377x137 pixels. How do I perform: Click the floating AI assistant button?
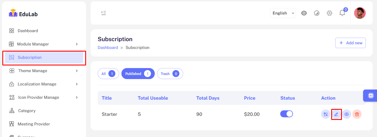370,96
